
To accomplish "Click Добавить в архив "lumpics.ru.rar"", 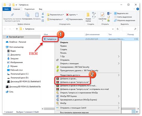I will pyautogui.click(x=74, y=82).
